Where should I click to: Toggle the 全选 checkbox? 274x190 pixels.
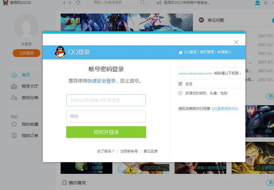point(180,84)
